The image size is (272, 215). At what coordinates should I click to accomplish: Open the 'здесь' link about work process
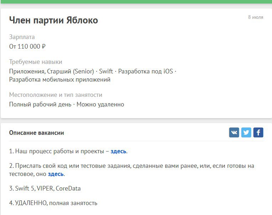click(x=119, y=151)
